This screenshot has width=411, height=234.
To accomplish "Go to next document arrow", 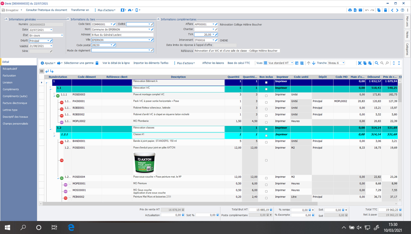I will pyautogui.click(x=397, y=10).
